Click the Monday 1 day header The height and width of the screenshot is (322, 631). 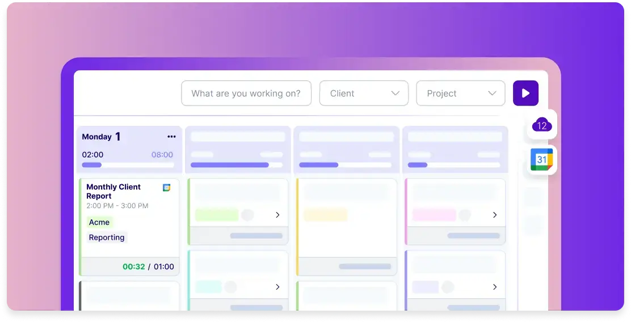click(x=102, y=137)
